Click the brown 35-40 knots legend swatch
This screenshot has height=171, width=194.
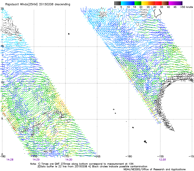165,3
